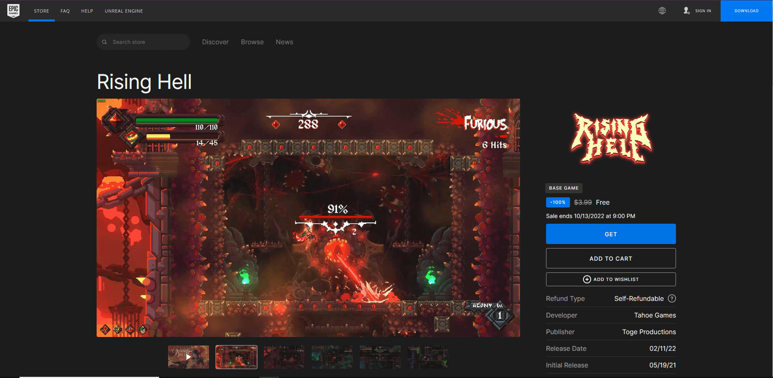This screenshot has width=773, height=378.
Task: Open the Store tab
Action: point(41,11)
